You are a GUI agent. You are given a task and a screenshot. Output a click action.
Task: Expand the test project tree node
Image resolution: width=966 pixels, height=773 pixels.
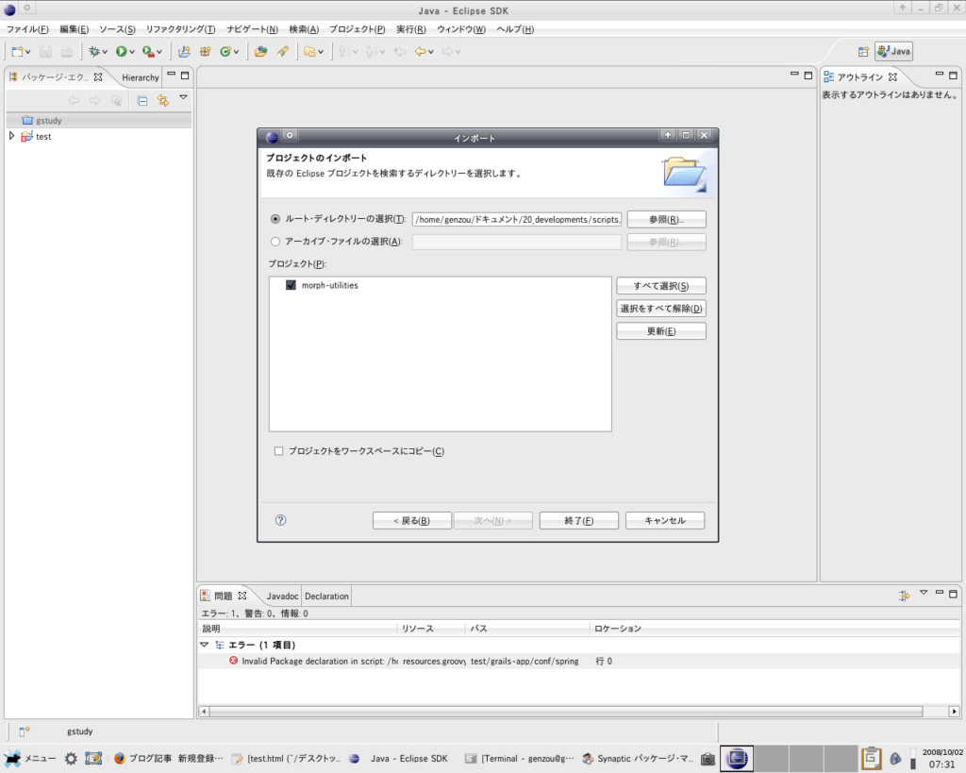click(11, 136)
